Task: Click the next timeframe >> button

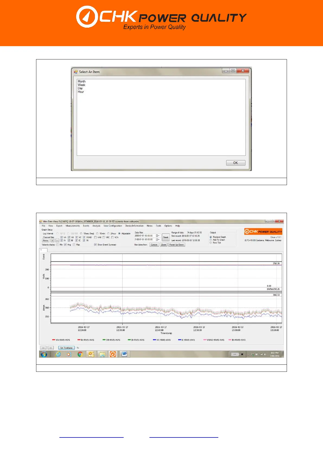Action: click(51, 348)
